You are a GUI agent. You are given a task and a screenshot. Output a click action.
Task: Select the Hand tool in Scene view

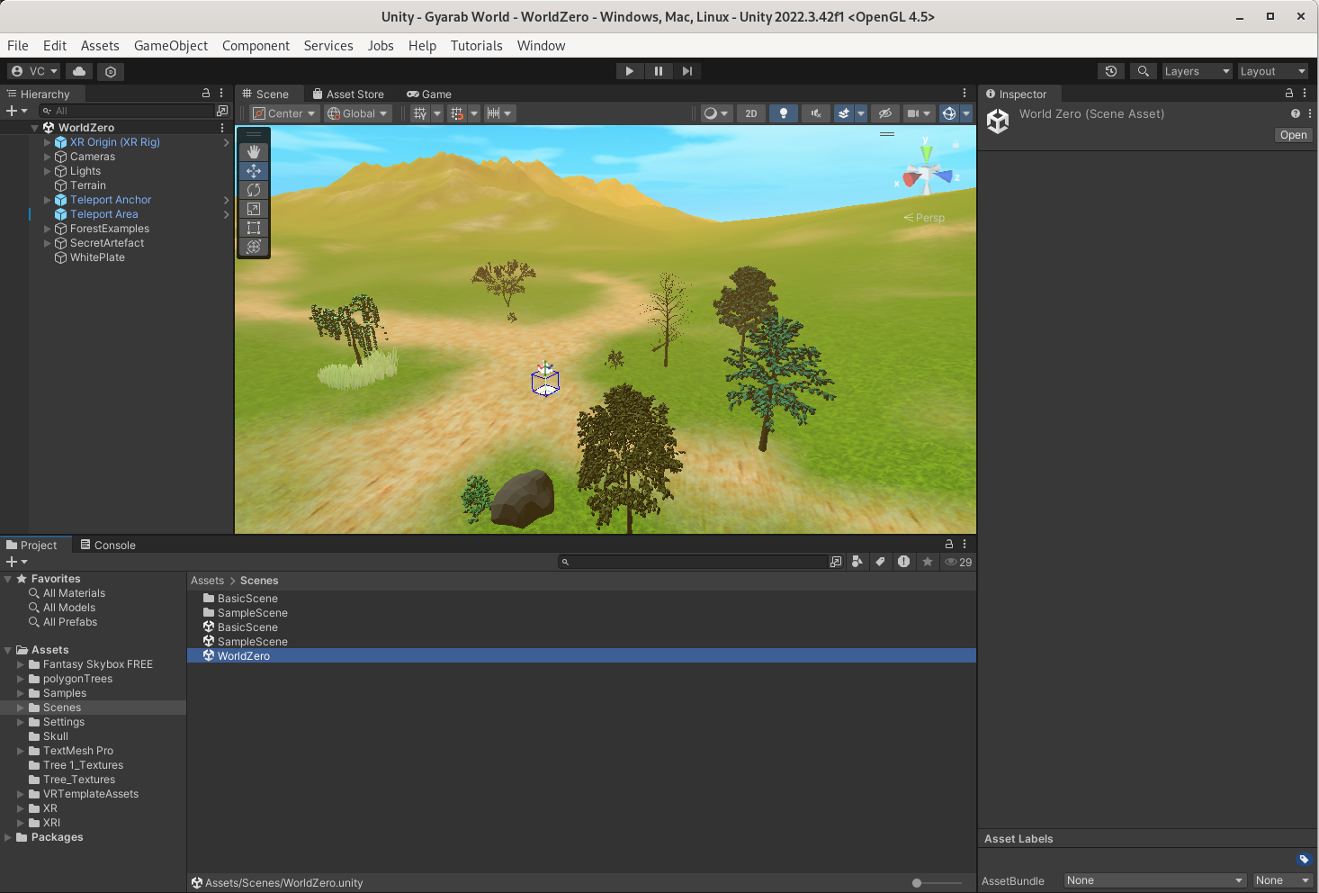point(254,152)
